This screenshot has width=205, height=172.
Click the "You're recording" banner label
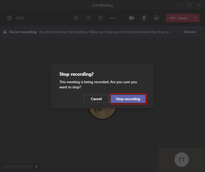[23, 32]
